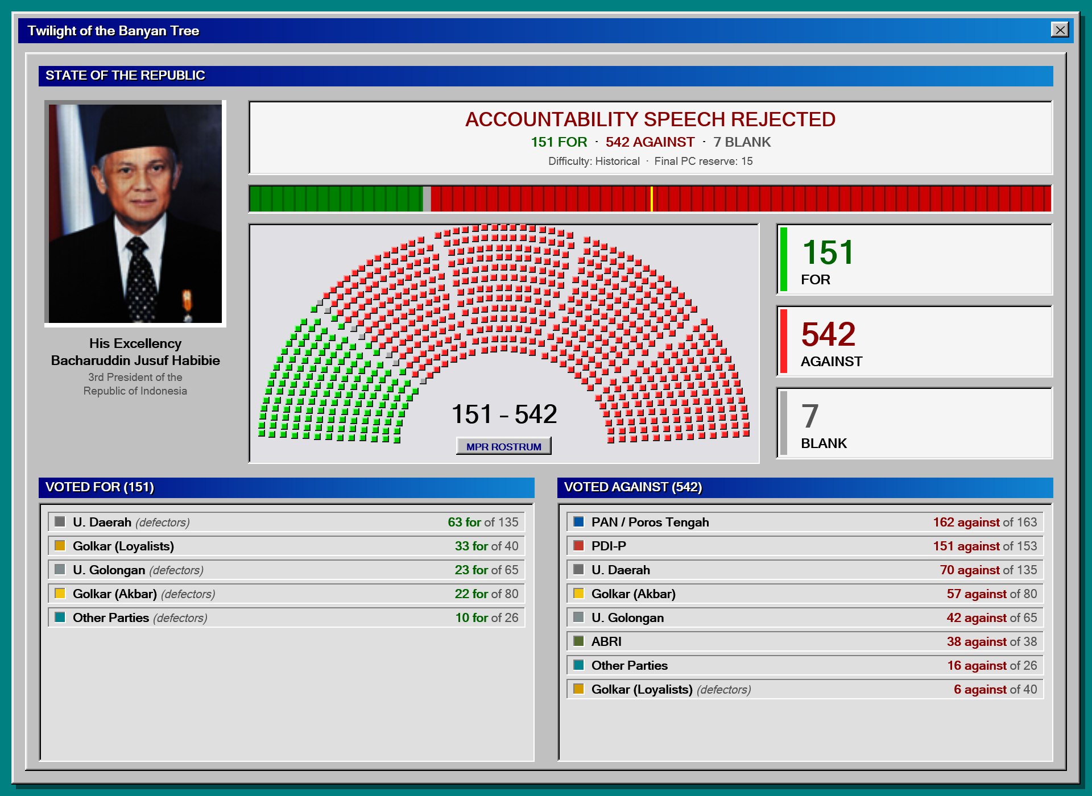This screenshot has height=796, width=1092.
Task: Click the '151 – 542' hemicycle score
Action: coord(504,414)
